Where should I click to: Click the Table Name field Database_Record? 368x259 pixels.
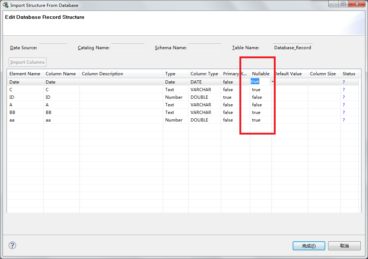click(292, 47)
